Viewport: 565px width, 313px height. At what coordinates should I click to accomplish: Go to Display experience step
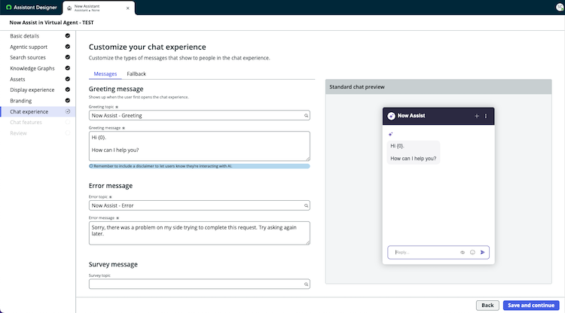[32, 90]
